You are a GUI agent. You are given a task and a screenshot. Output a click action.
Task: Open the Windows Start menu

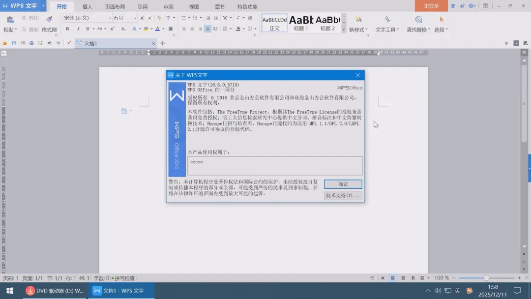coord(10,291)
